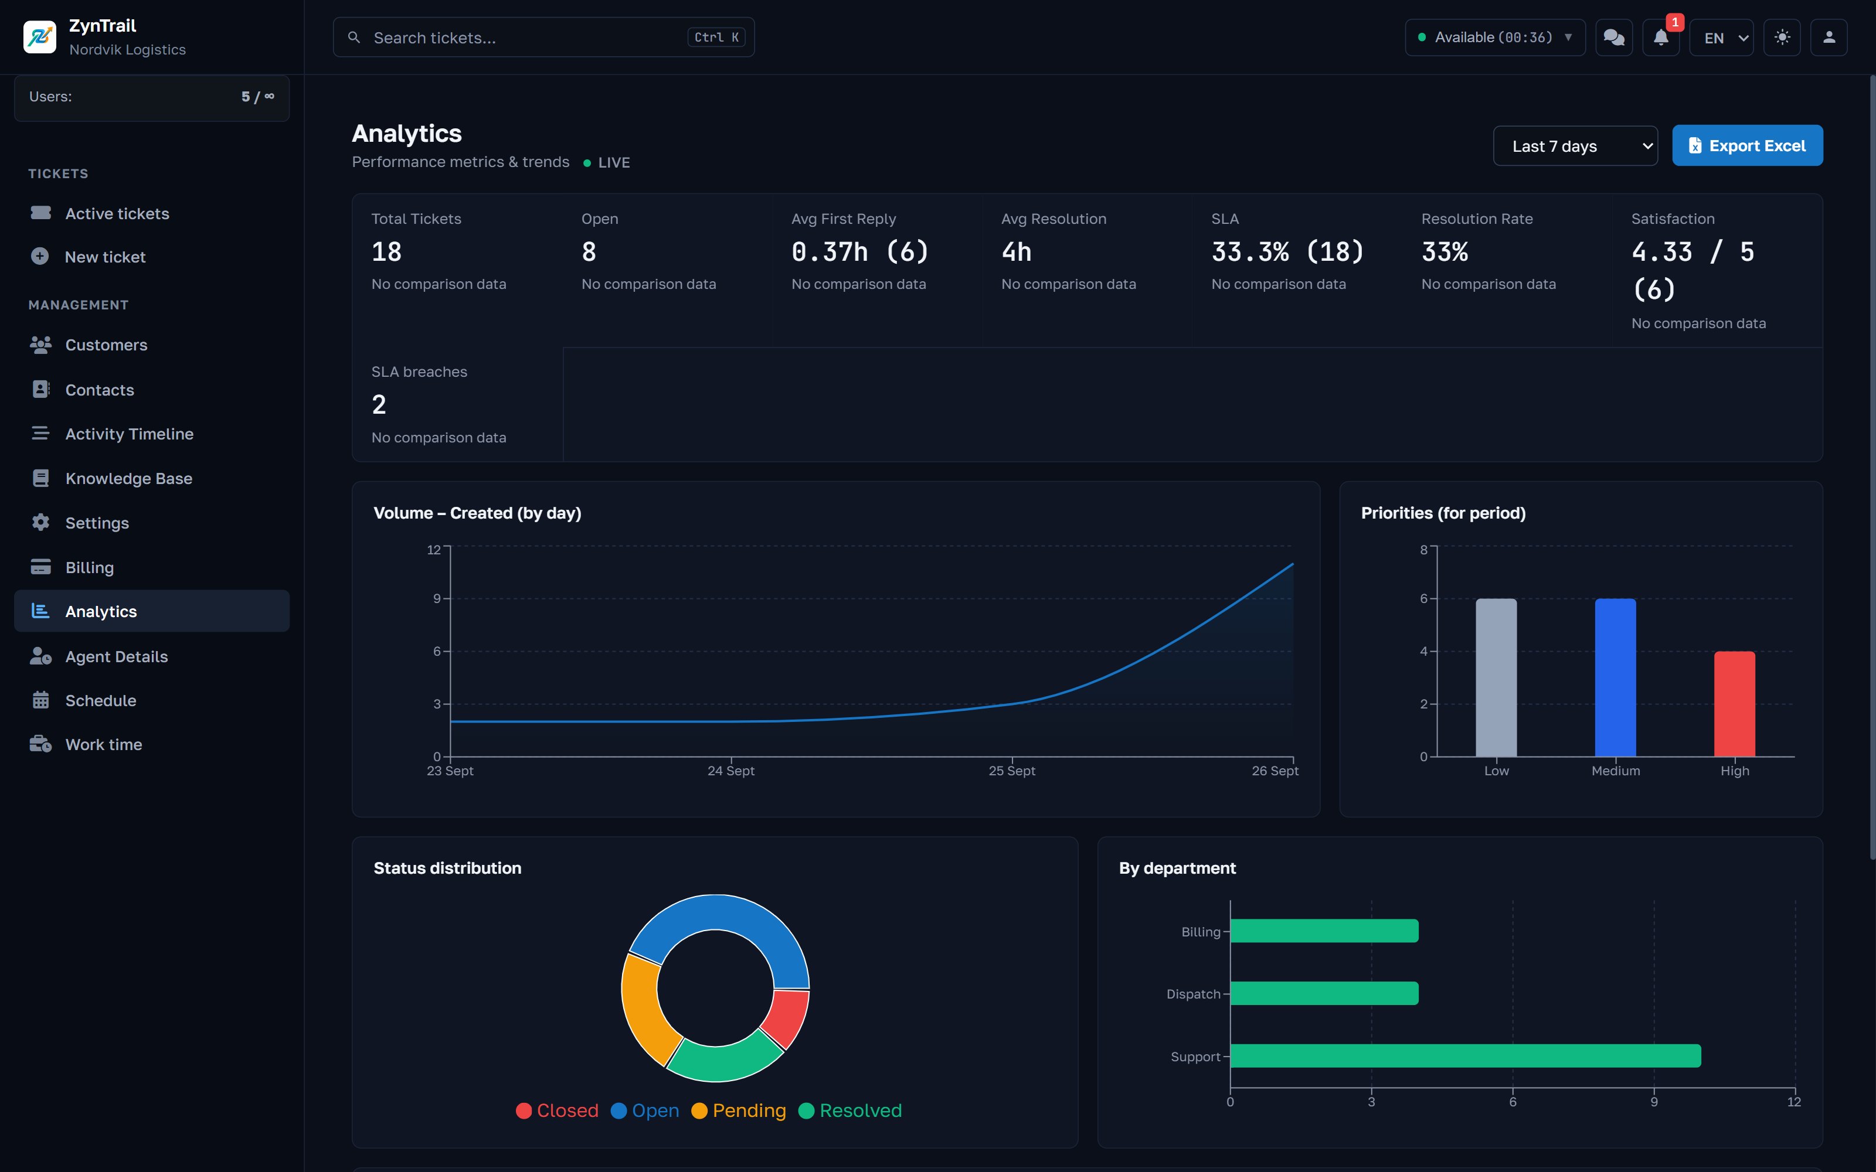Click the Dispatch department bar
The width and height of the screenshot is (1876, 1172).
click(1324, 993)
